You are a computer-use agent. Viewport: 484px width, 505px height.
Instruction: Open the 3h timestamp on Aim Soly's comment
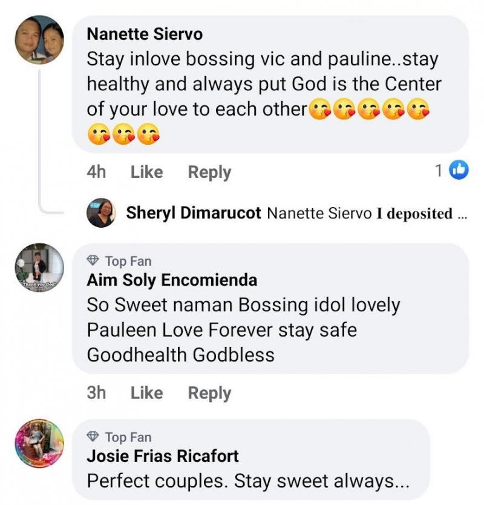pos(96,393)
